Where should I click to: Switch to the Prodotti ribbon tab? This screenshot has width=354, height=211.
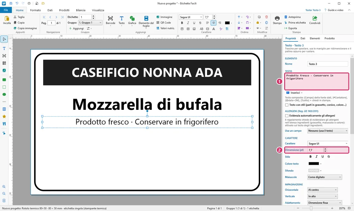point(64,10)
